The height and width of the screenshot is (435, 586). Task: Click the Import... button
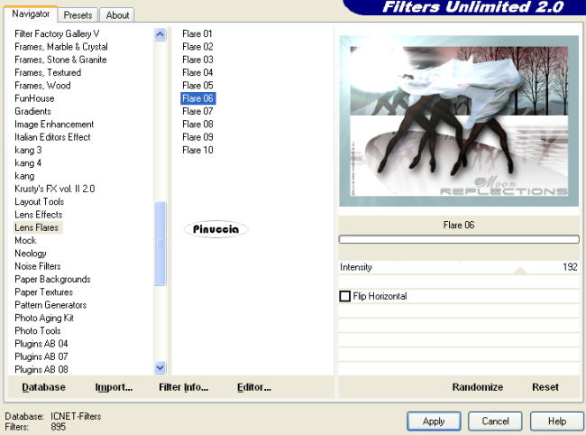pos(114,387)
